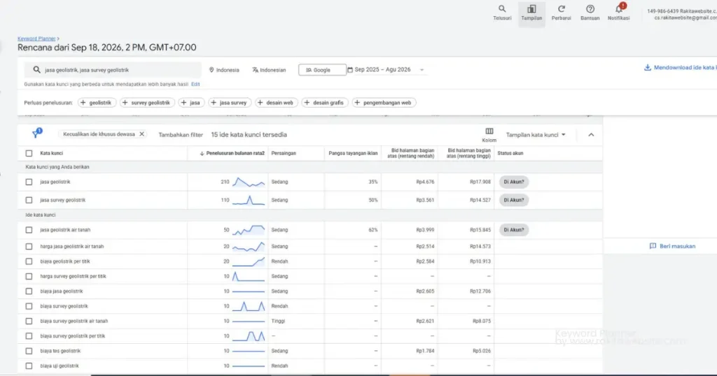
Task: Add geolistrik suggestion chip
Action: point(97,103)
